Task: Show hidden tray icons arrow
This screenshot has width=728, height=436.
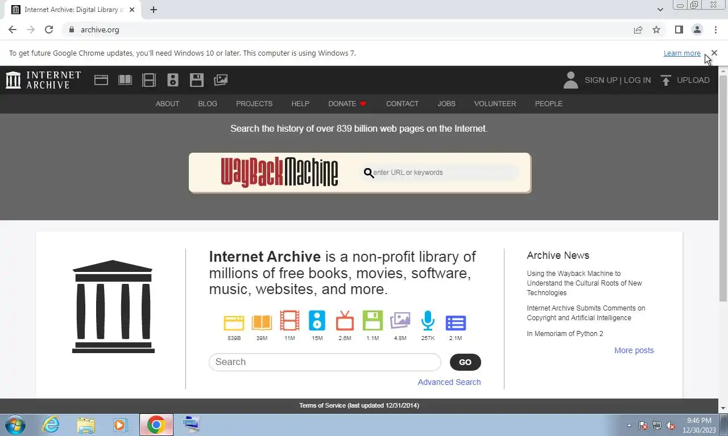Action: pos(629,425)
